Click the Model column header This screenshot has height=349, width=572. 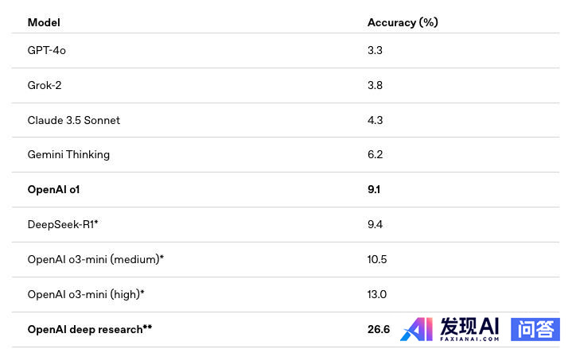tap(44, 22)
